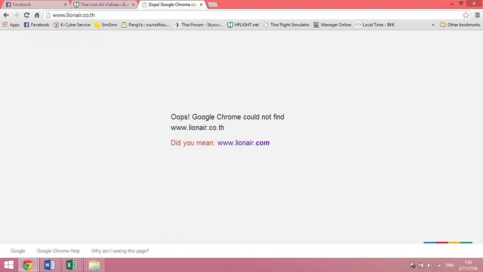483x272 pixels.
Task: Open the Local Time - BKK bookmark
Action: (375, 25)
